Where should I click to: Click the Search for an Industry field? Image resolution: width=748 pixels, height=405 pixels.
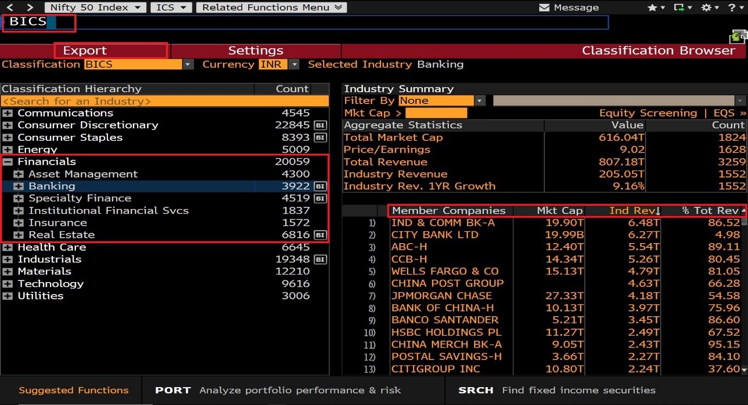(165, 101)
